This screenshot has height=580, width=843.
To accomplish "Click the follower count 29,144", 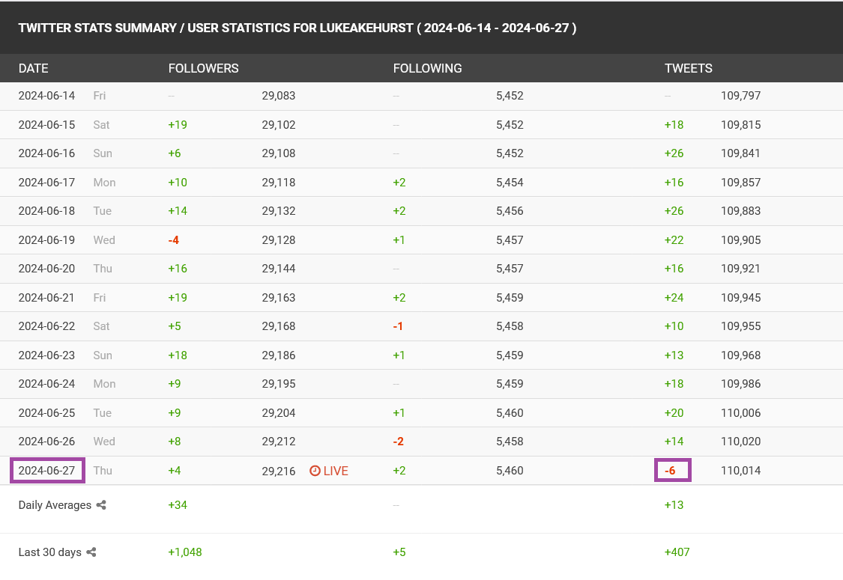I will click(279, 269).
